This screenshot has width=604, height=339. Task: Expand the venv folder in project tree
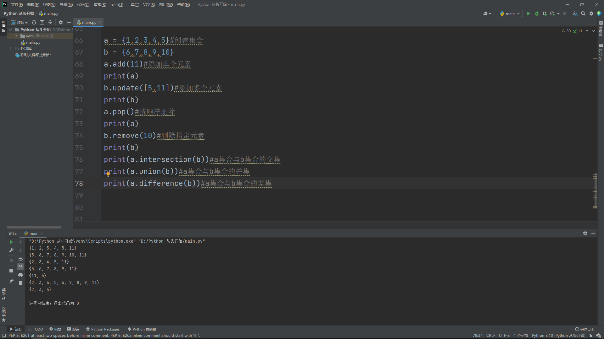click(16, 36)
